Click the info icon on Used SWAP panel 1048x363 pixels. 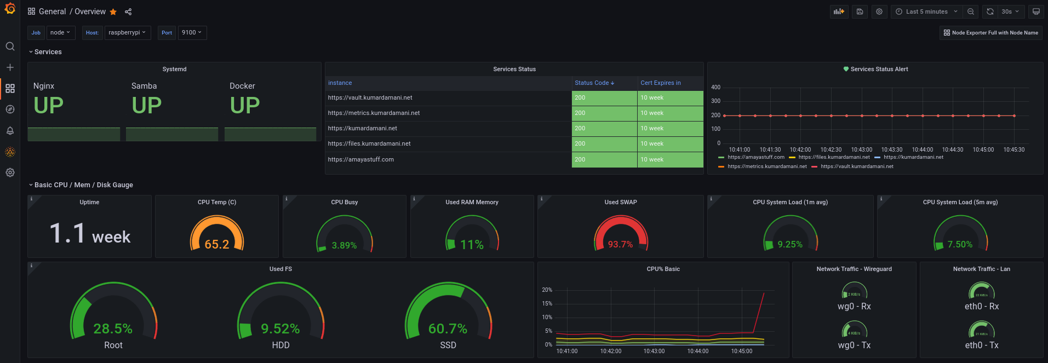[541, 199]
